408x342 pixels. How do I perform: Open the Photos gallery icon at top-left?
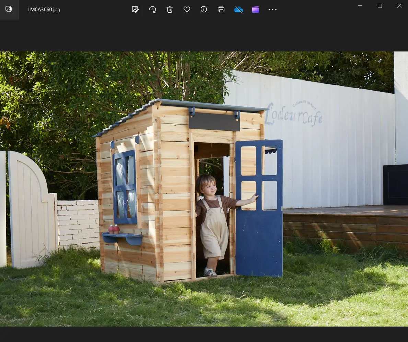click(9, 9)
